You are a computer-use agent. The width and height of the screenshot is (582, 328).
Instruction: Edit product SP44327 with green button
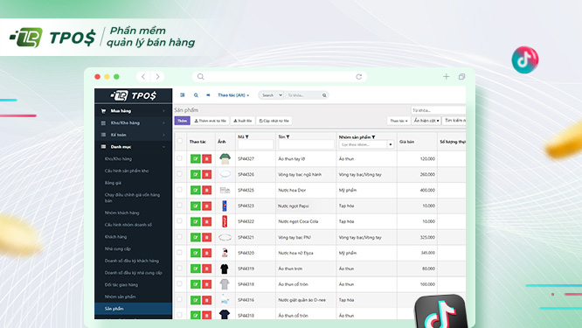click(195, 158)
